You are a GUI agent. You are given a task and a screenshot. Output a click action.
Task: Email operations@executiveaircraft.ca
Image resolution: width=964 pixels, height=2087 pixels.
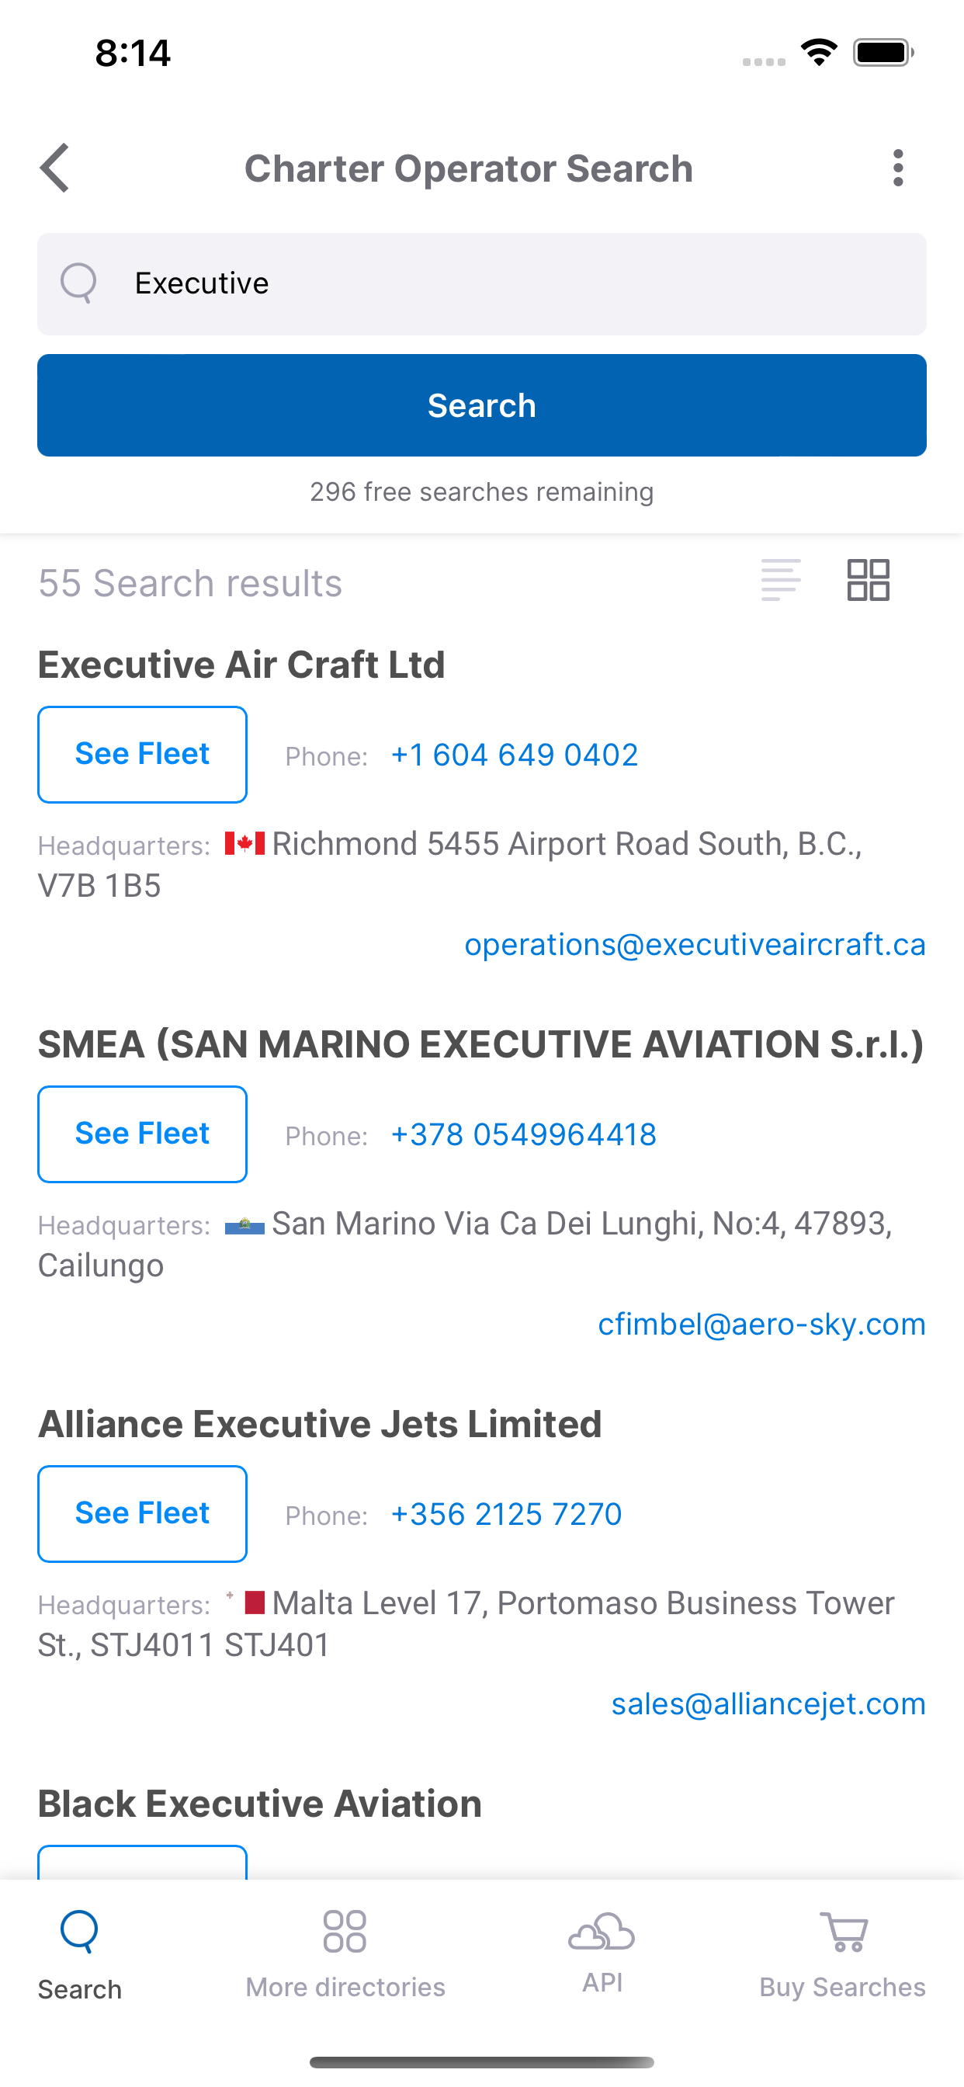click(x=695, y=945)
